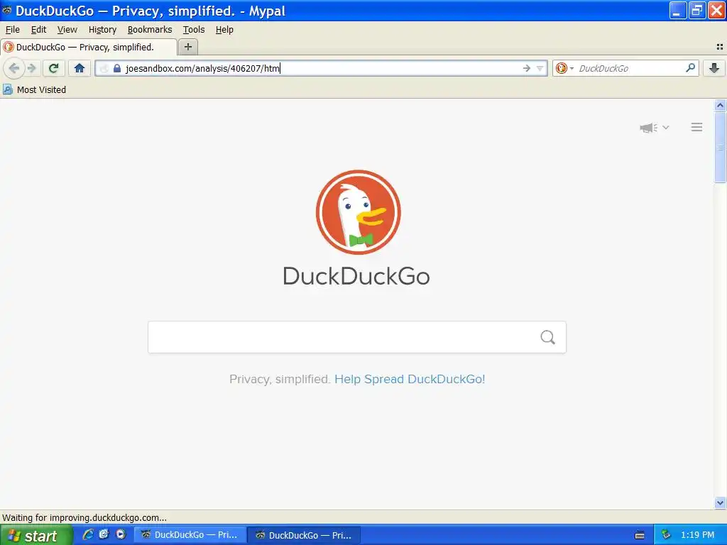Click the address bar URL field
Viewport: 727px width, 545px height.
coord(320,69)
